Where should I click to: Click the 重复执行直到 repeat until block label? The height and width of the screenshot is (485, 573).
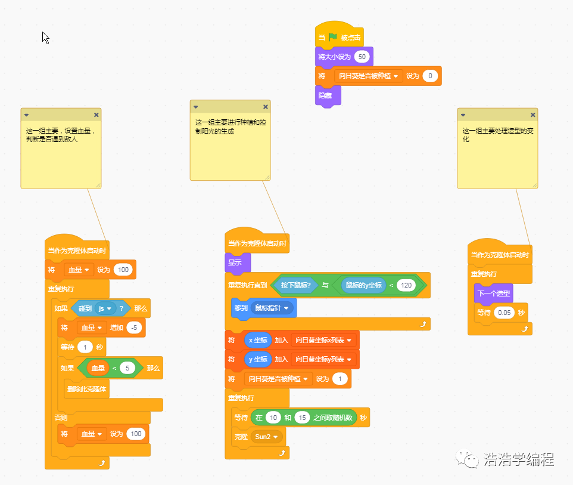click(x=247, y=285)
